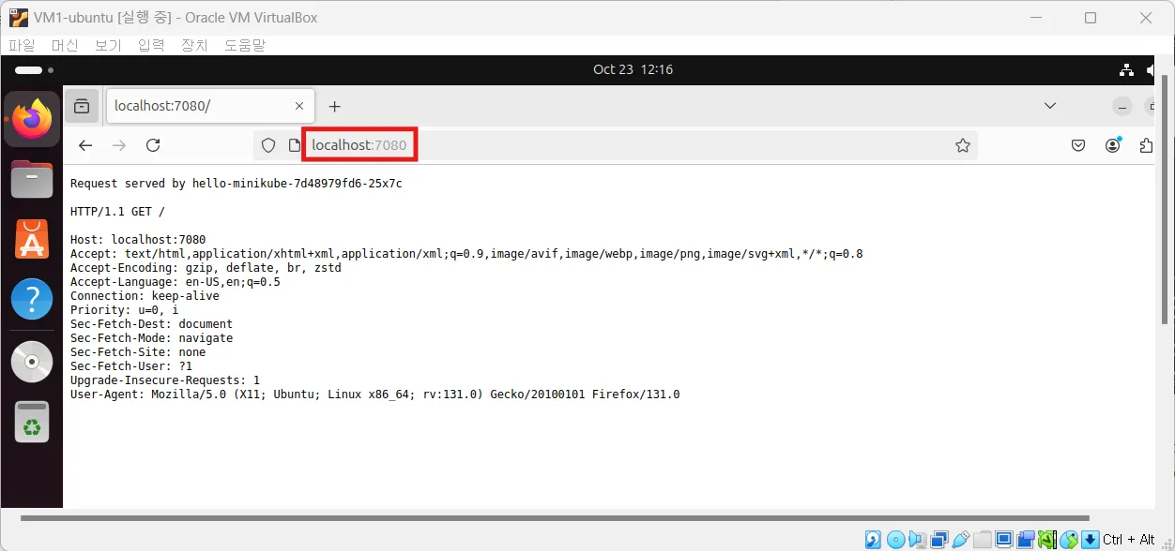The image size is (1175, 551).
Task: Click the 'Sec-Fetch-Dest: document' line
Action: [x=151, y=324]
